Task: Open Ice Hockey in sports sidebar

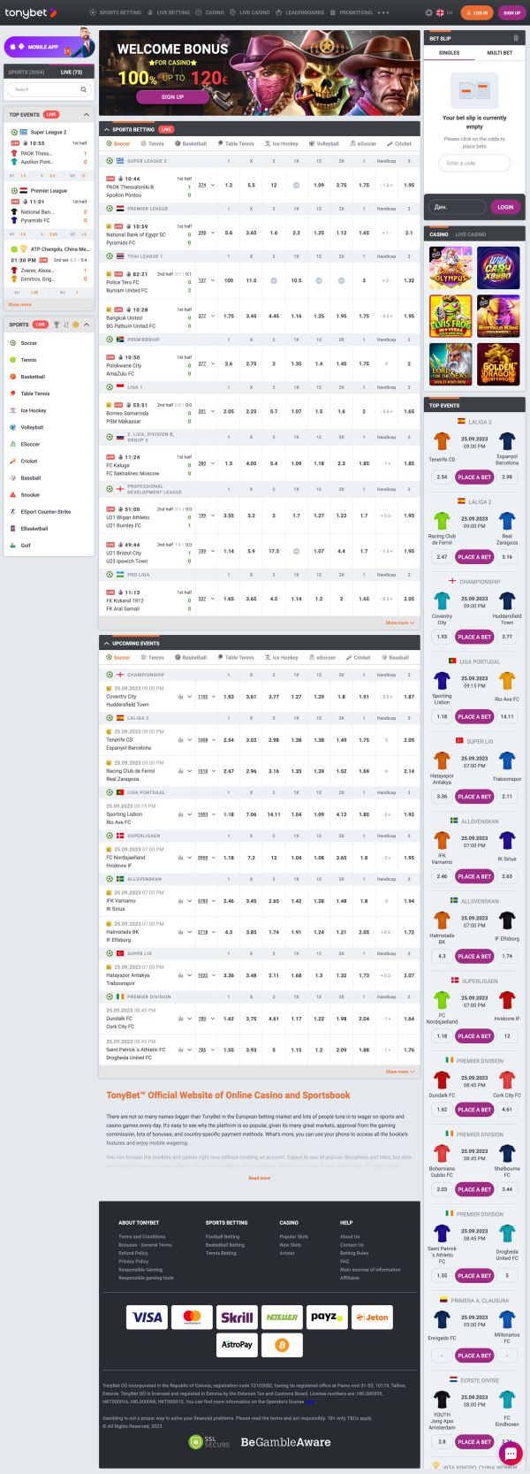Action: click(x=34, y=410)
